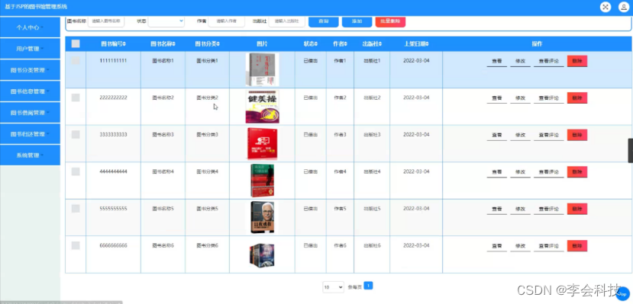Open cover thumbnail for book 4444444444
The width and height of the screenshot is (633, 304).
[x=263, y=181]
